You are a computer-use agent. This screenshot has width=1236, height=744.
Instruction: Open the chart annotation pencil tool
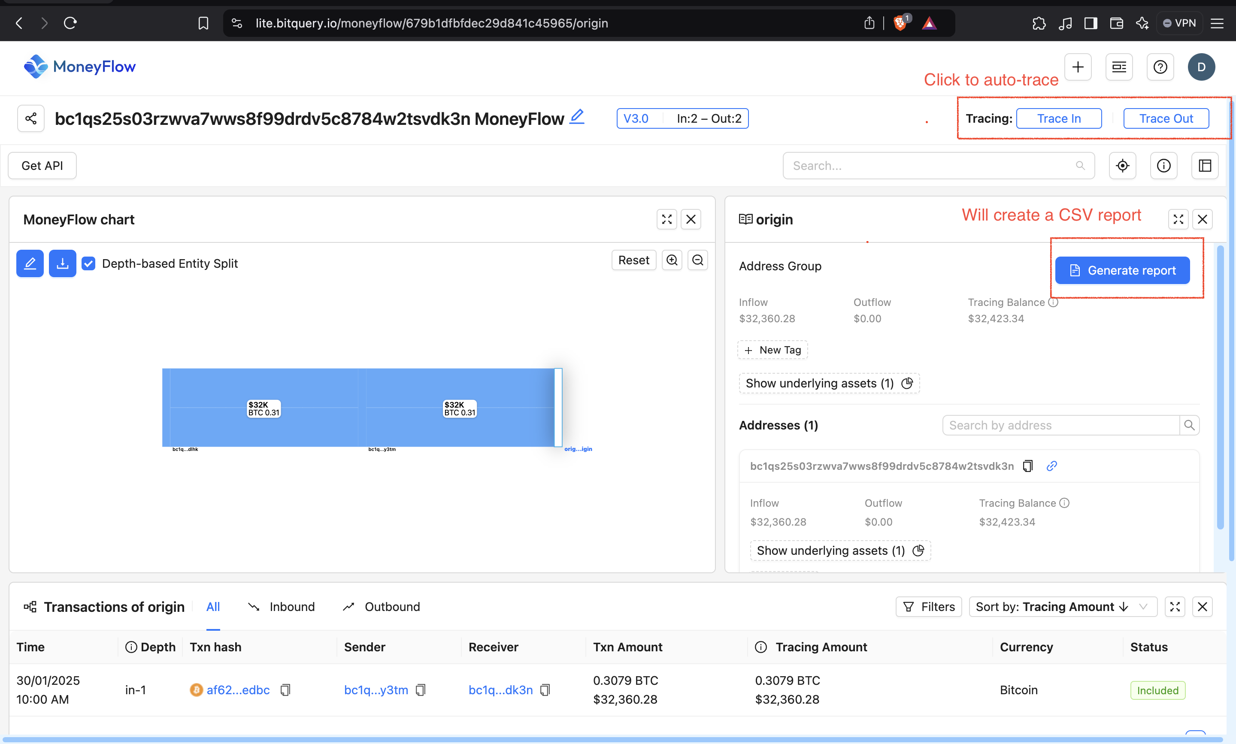point(30,263)
